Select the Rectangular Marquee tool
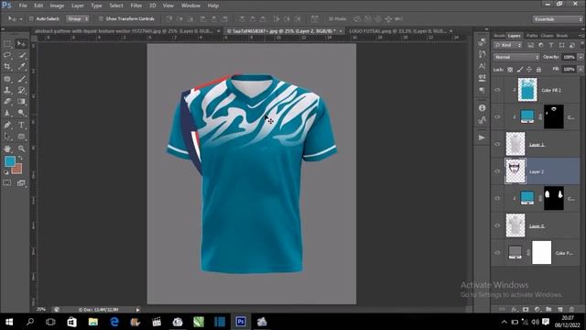Screen dimensions: 586x330 tap(7, 44)
